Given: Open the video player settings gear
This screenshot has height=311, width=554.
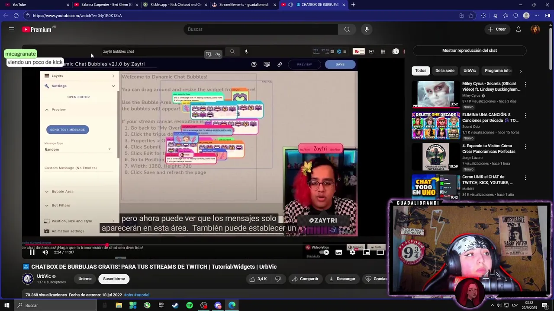Looking at the screenshot, I should coord(353,253).
